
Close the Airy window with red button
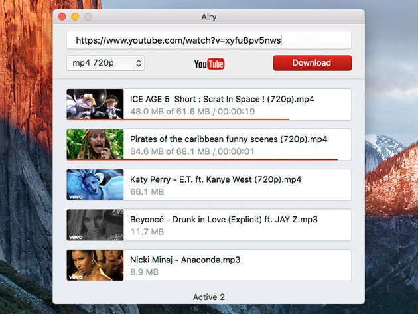pos(62,16)
